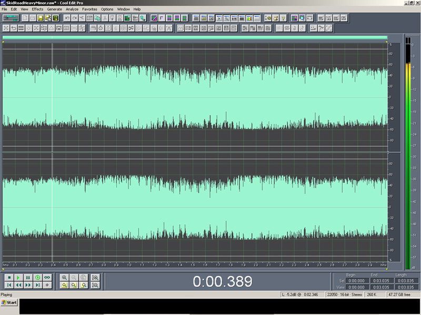Open the Help menu
Viewport: 421px width, 315px height.
click(137, 9)
